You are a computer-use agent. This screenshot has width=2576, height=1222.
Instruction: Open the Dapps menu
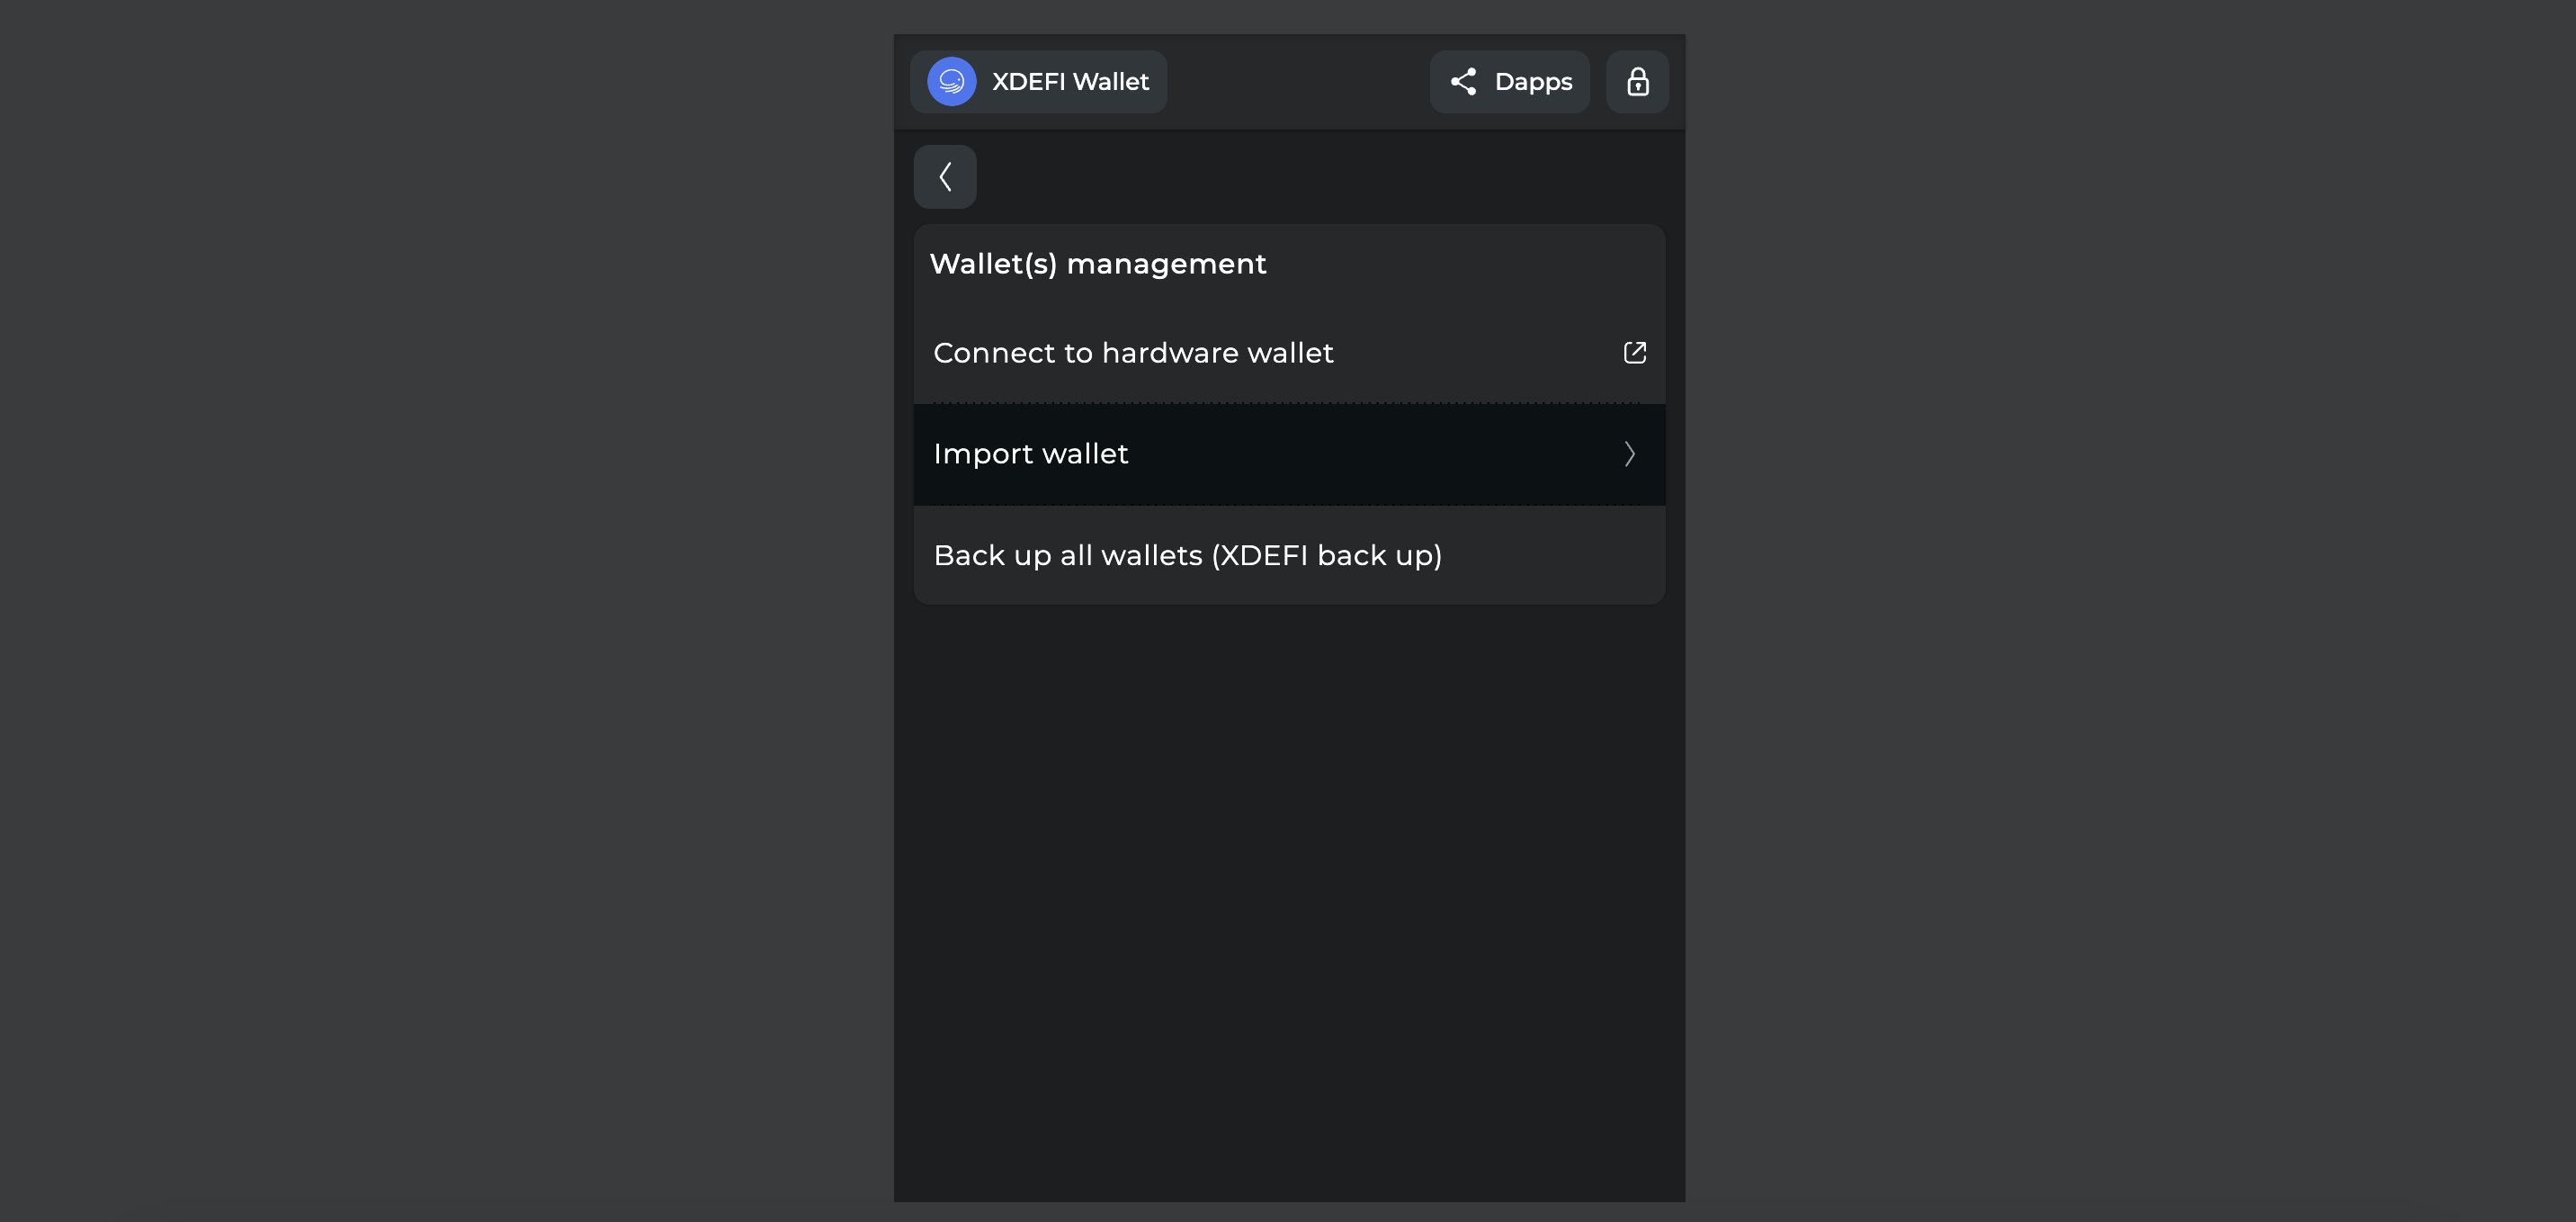[1509, 81]
